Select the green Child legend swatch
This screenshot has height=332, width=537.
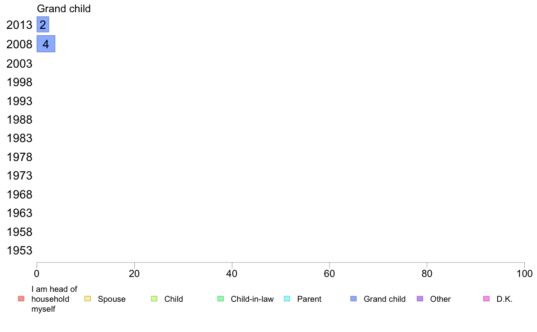[154, 299]
